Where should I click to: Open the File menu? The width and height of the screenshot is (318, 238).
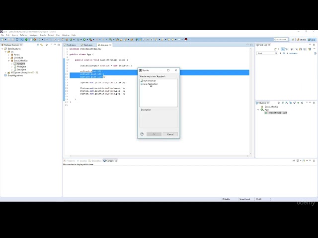[2, 35]
